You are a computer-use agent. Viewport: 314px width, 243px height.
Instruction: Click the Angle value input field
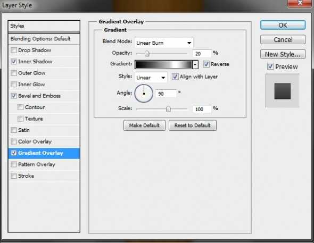[x=166, y=94]
